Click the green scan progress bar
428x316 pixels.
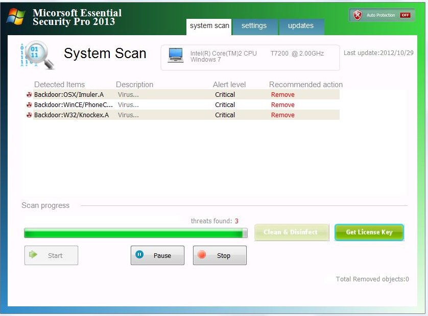pyautogui.click(x=136, y=233)
